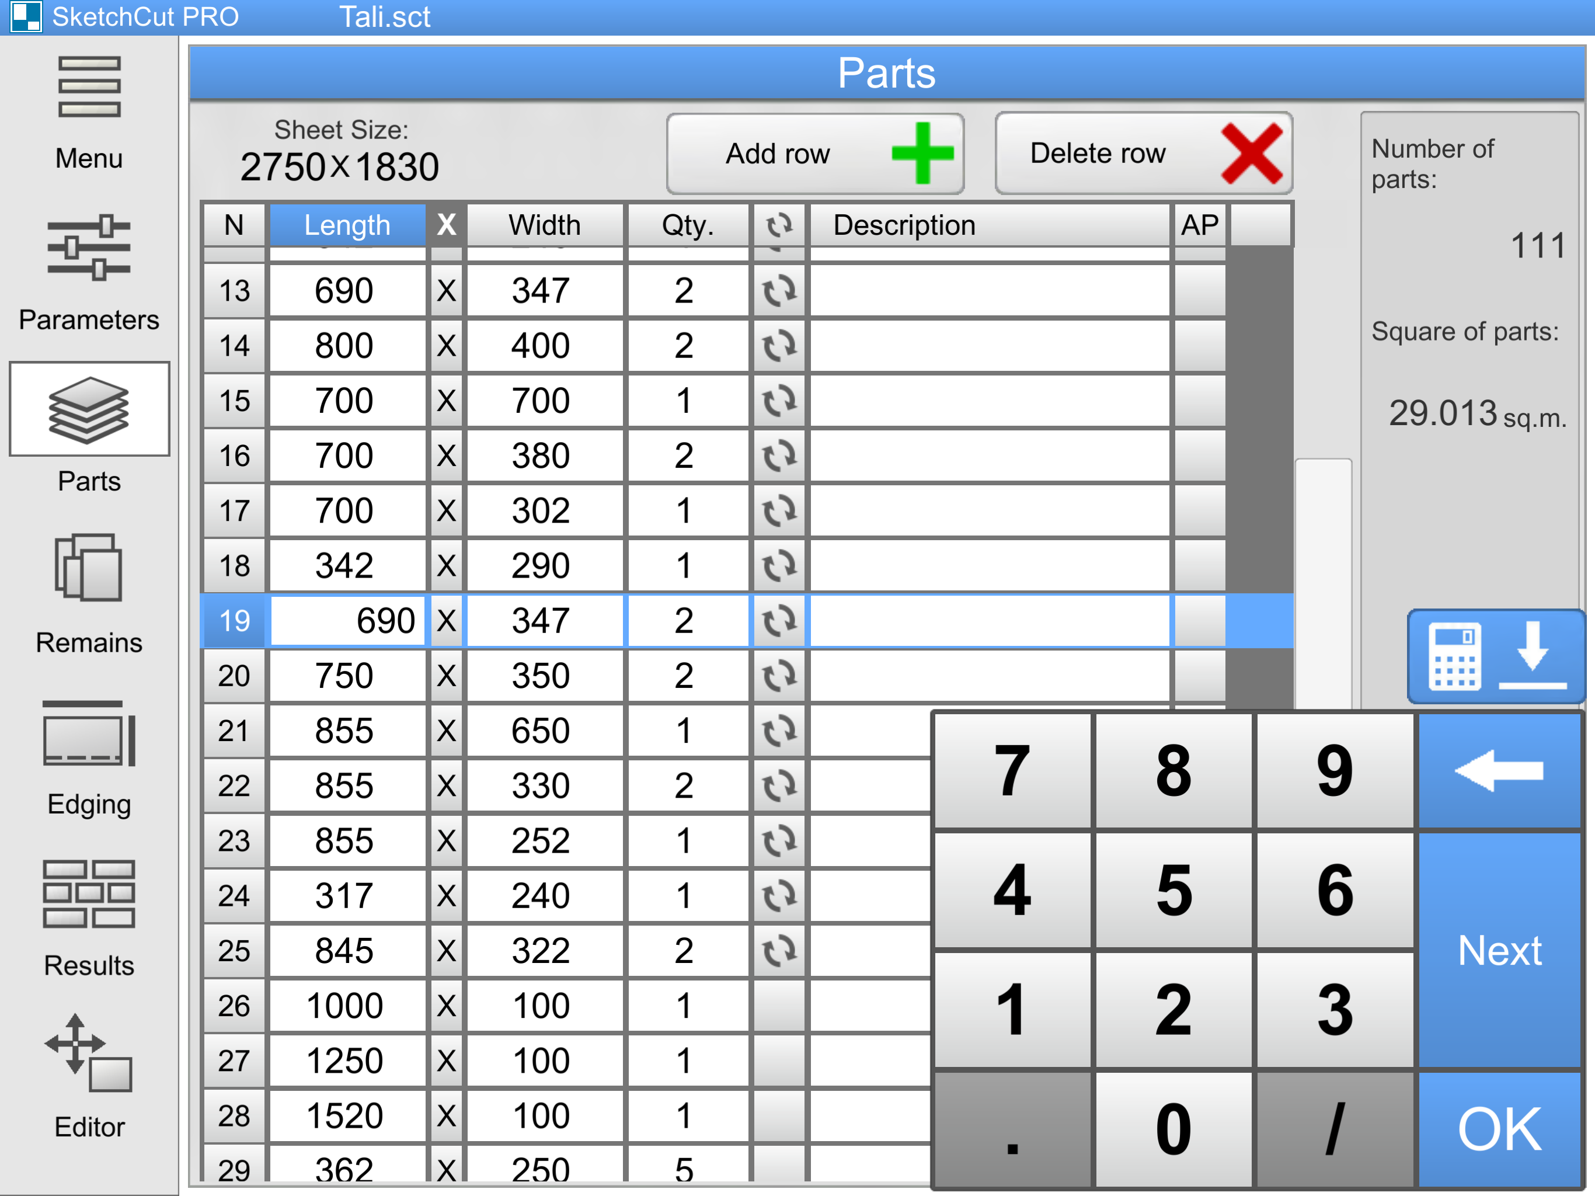1595x1196 pixels.
Task: Tap the keypad decimal point key
Action: point(1012,1129)
